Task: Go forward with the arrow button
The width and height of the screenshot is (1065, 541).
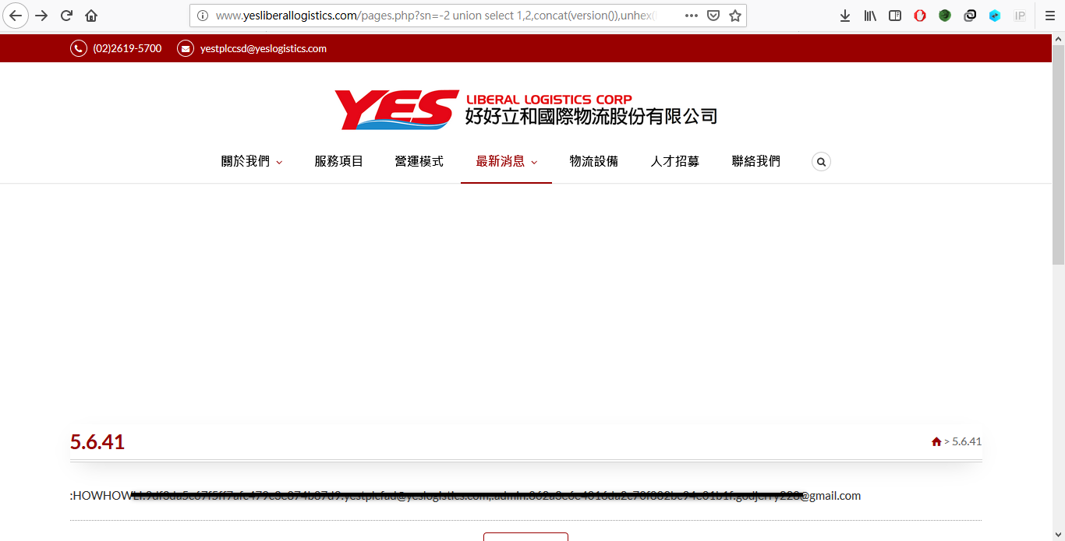Action: pos(41,16)
